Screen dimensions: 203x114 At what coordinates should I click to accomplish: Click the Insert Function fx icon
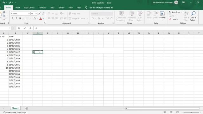tap(30, 28)
